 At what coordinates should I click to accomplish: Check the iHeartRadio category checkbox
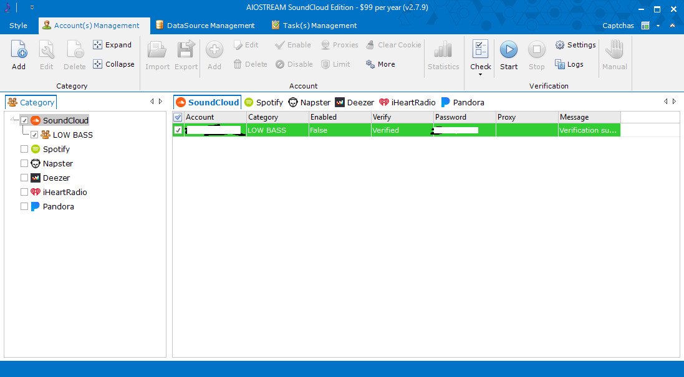point(24,192)
